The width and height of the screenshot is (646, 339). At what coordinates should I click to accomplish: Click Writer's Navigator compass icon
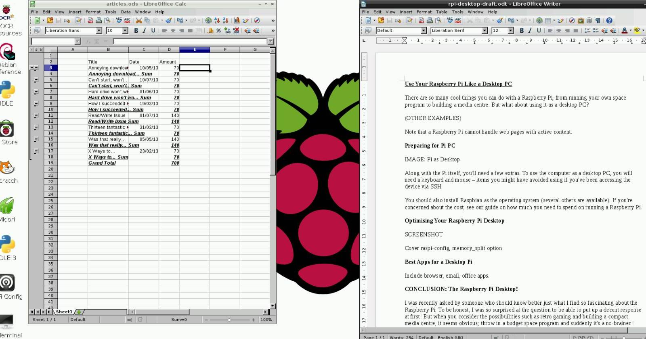[572, 20]
